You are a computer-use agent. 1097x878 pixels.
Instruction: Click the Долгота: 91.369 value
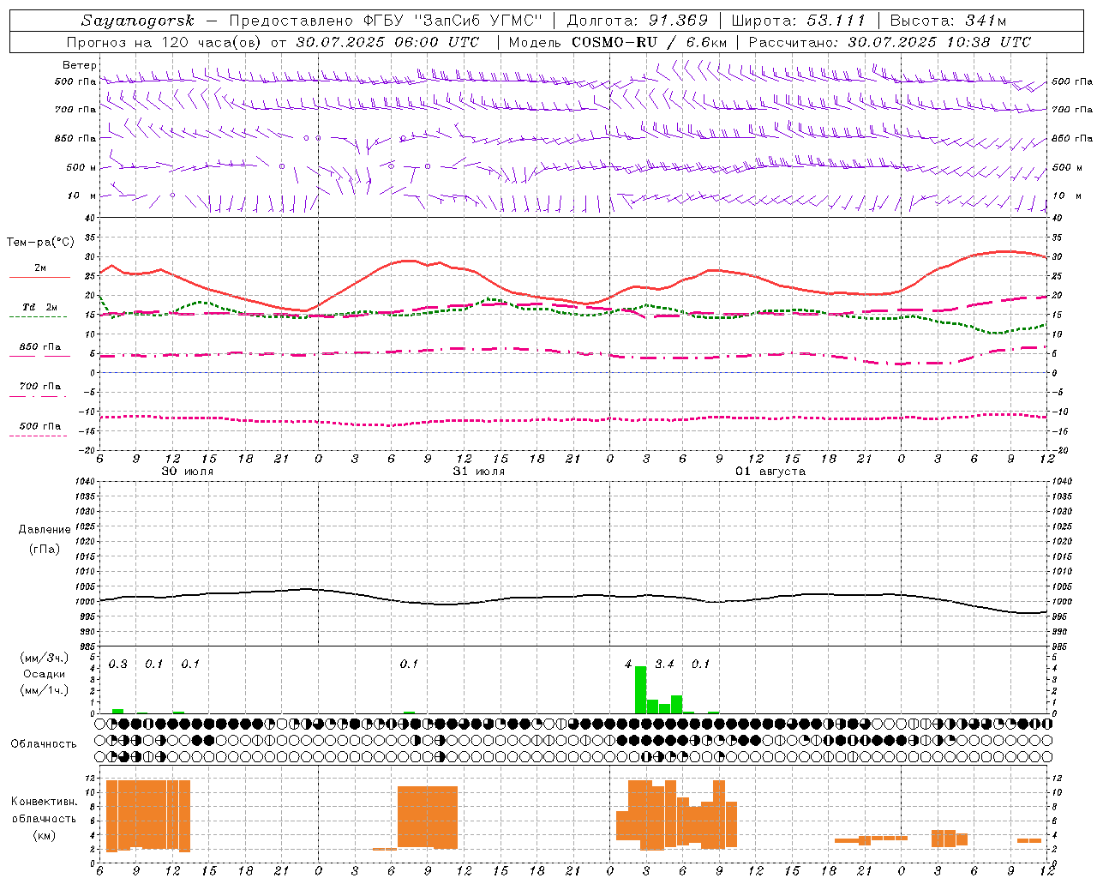[x=638, y=21]
